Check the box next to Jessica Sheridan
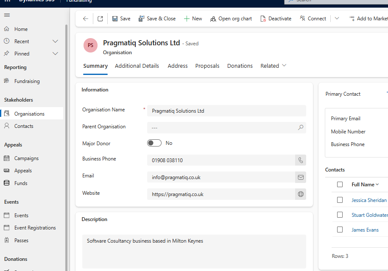The height and width of the screenshot is (271, 388). click(340, 200)
